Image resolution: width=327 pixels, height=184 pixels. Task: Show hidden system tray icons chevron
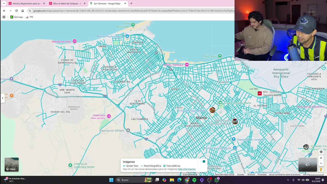pyautogui.click(x=288, y=180)
